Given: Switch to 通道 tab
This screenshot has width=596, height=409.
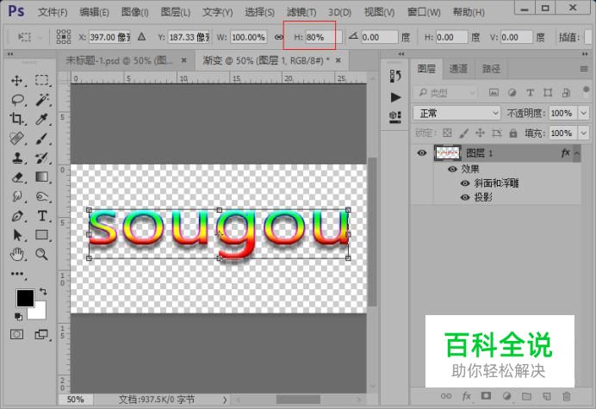Looking at the screenshot, I should [458, 69].
